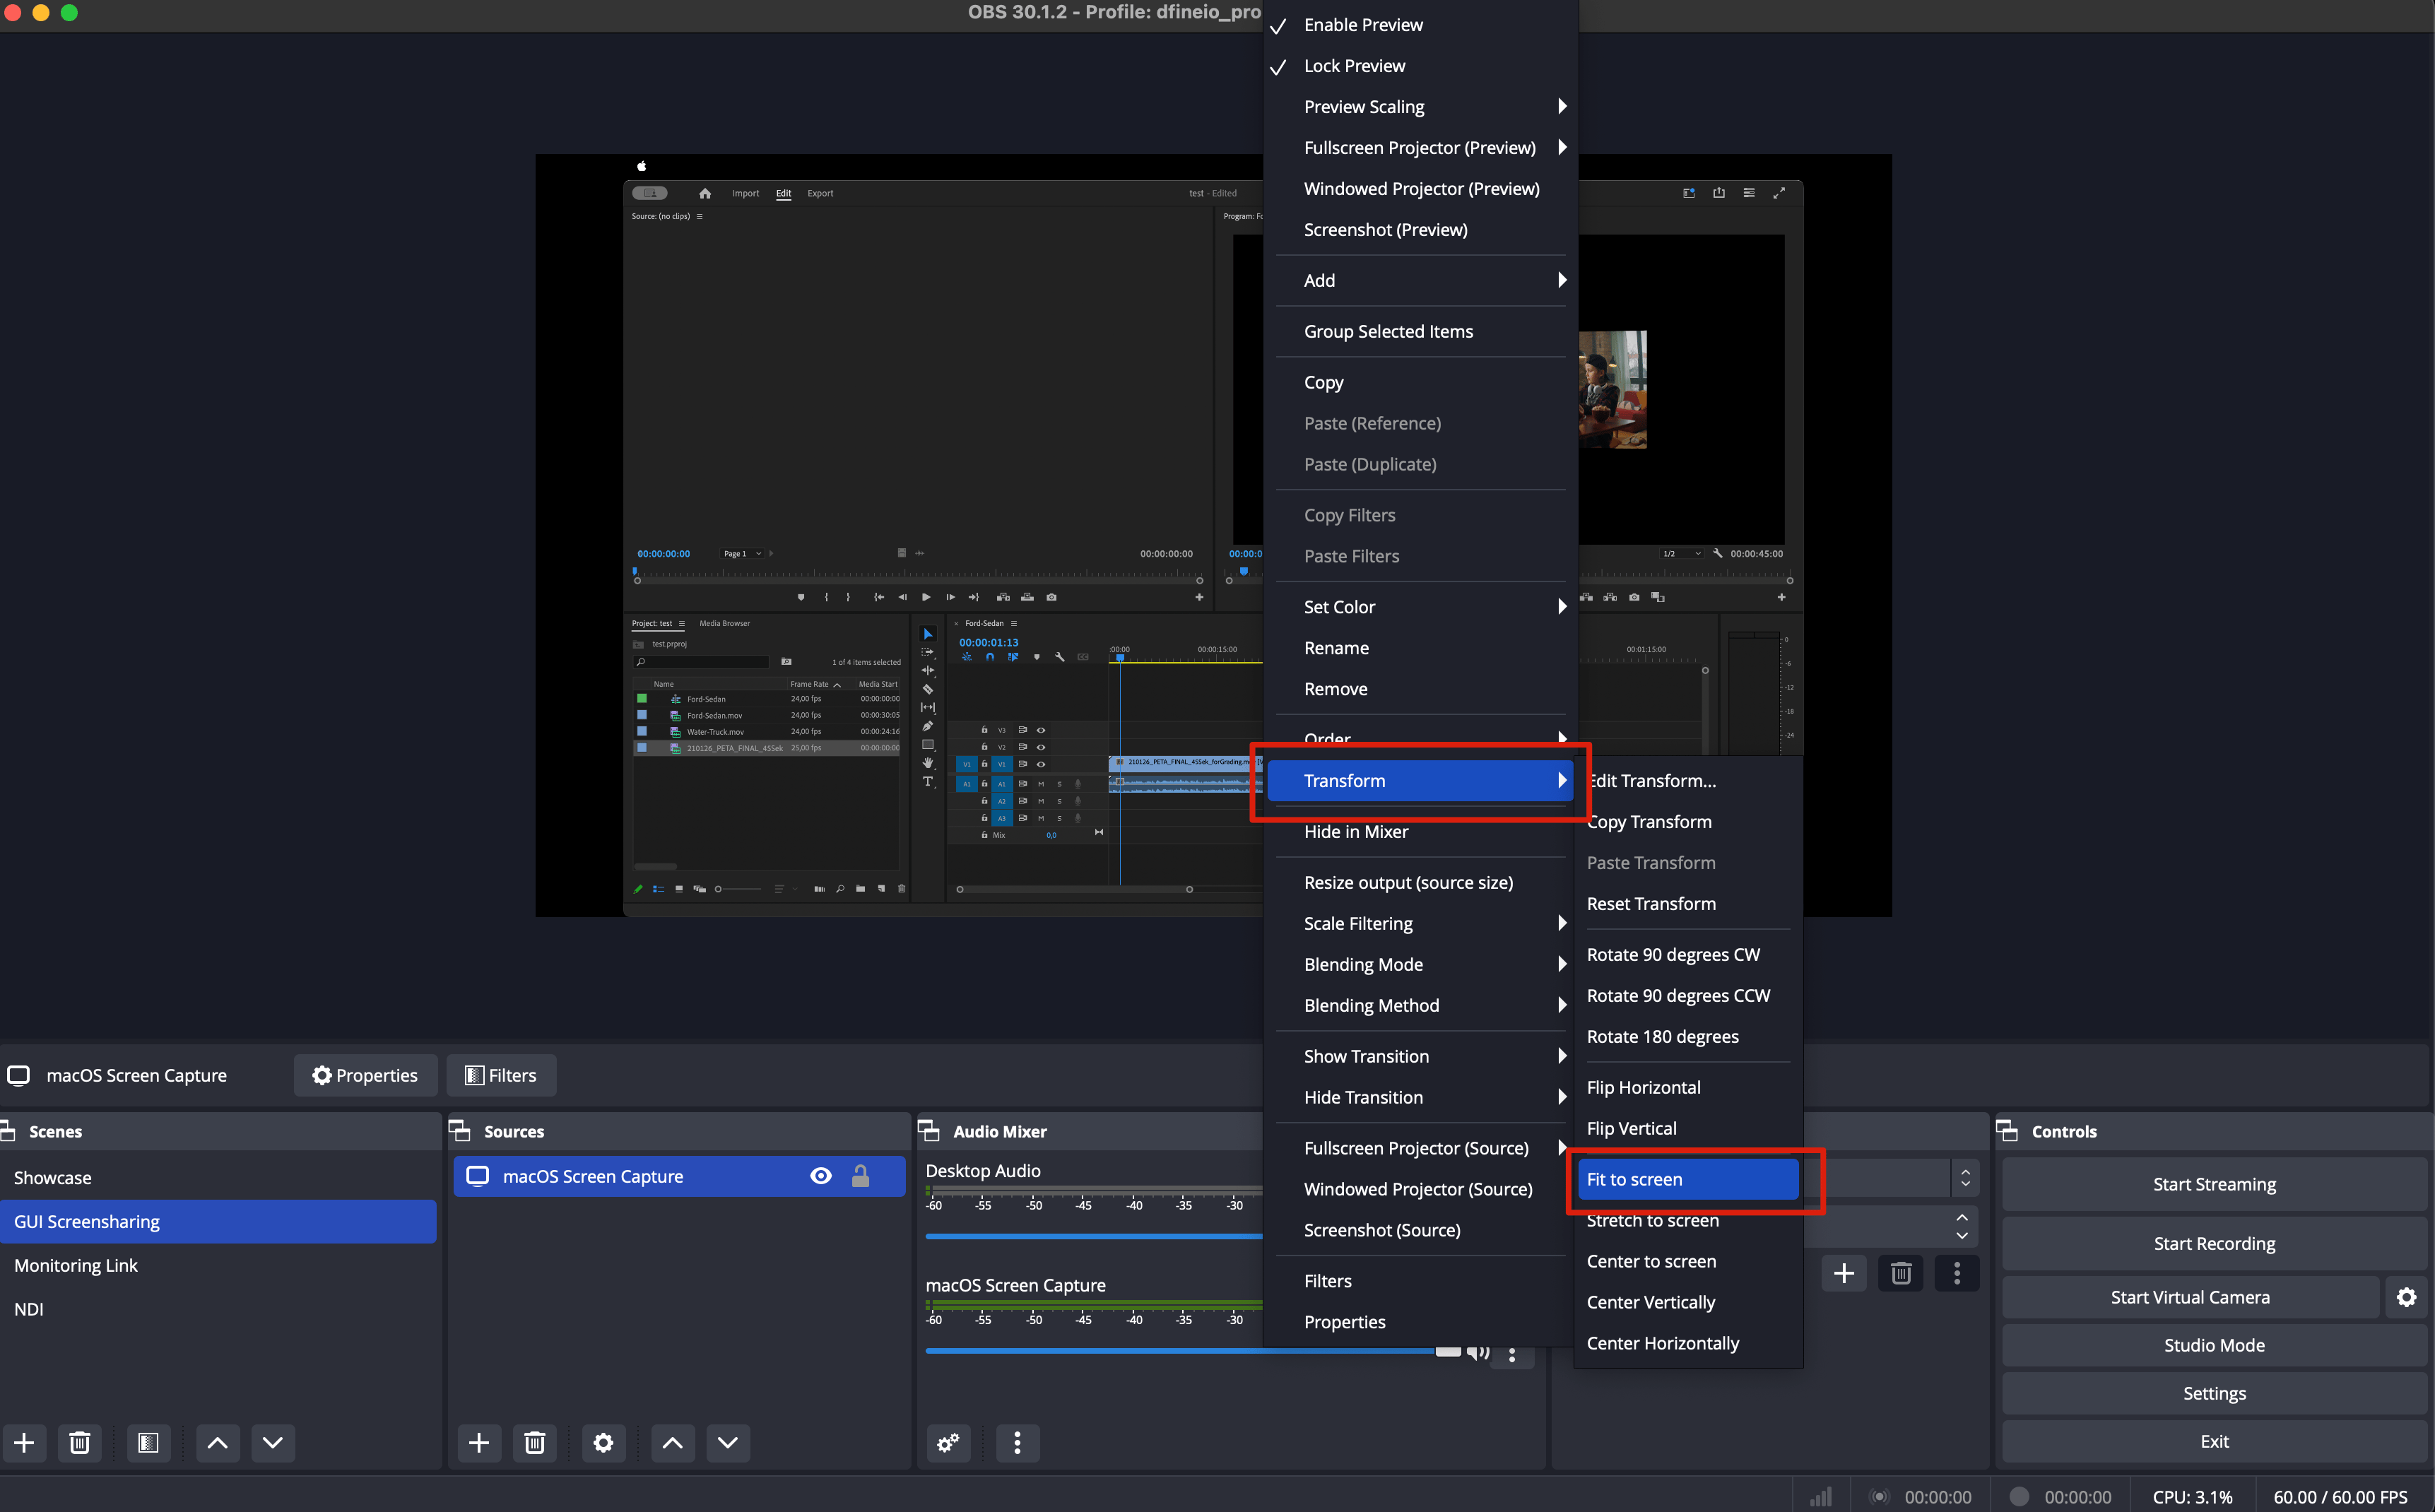Move the selected scene down
2435x1512 pixels.
[273, 1443]
